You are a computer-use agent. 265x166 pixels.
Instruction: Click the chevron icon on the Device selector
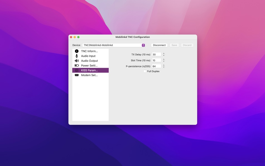pyautogui.click(x=143, y=45)
